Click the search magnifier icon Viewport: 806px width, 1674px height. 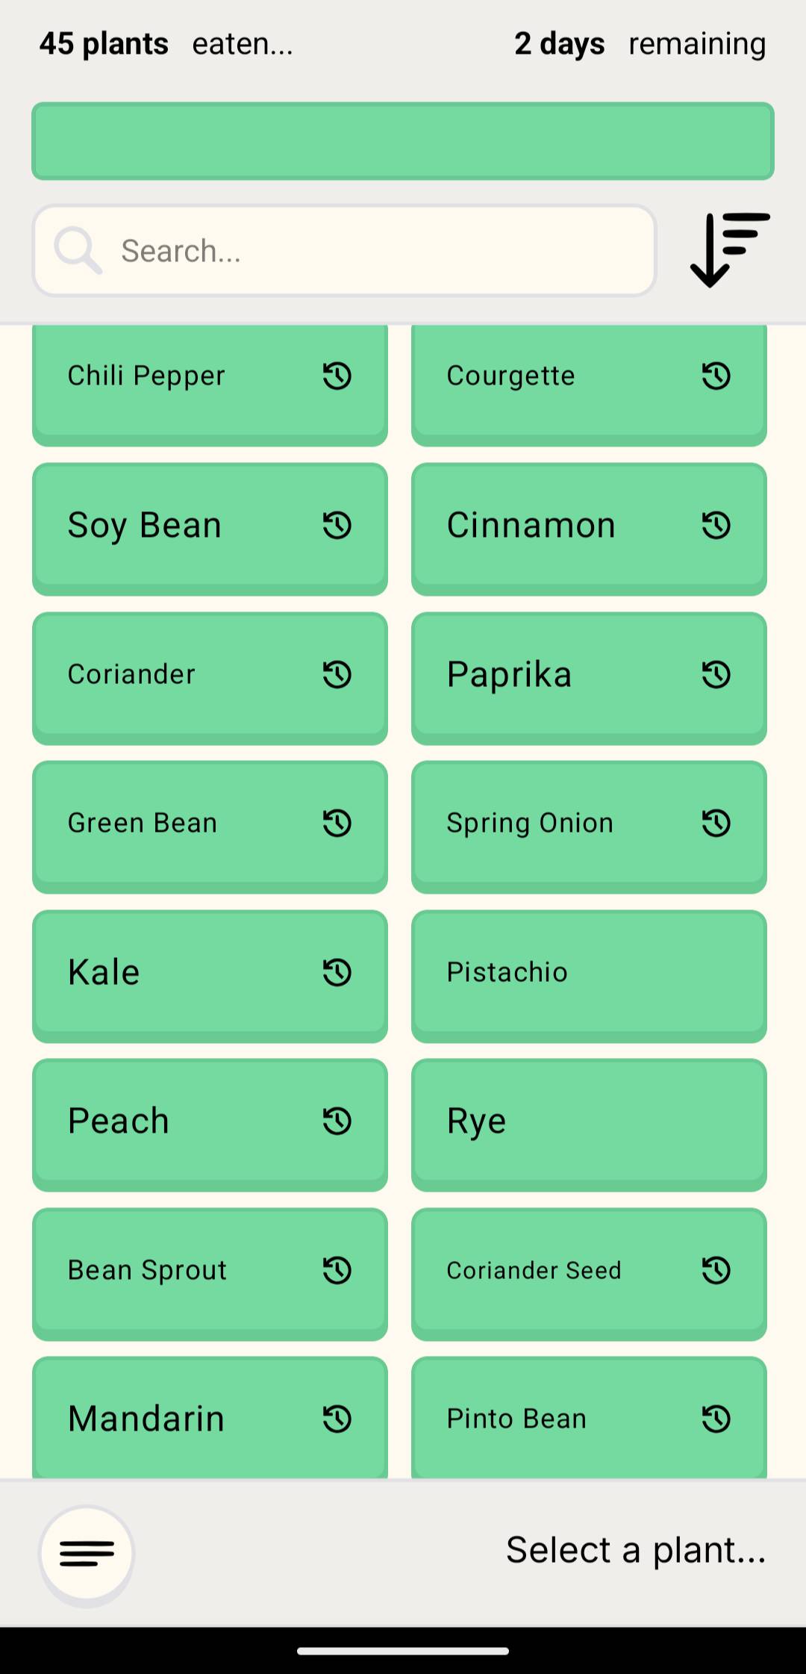click(x=78, y=251)
